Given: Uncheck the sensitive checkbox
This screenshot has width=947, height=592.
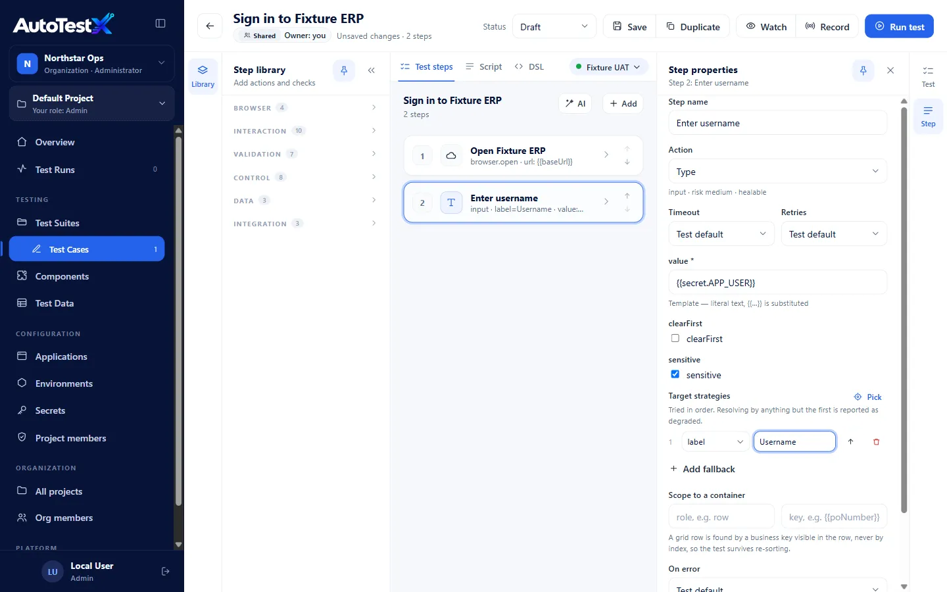Looking at the screenshot, I should coord(675,374).
